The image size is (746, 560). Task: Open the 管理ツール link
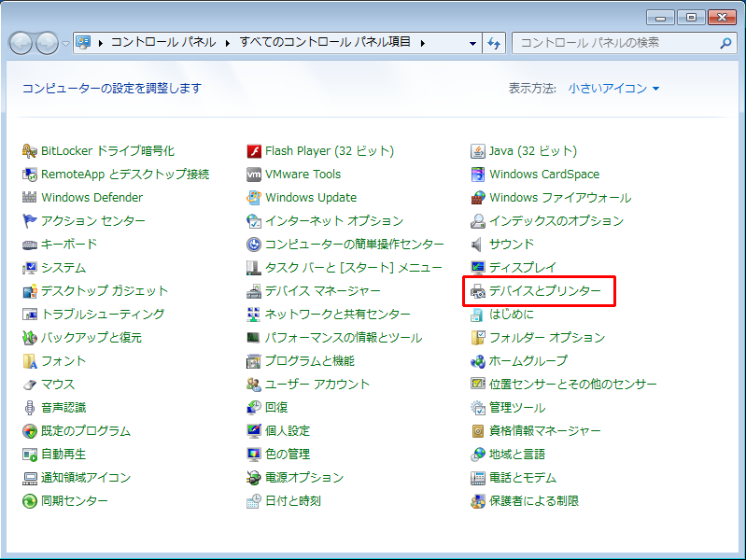coord(517,408)
